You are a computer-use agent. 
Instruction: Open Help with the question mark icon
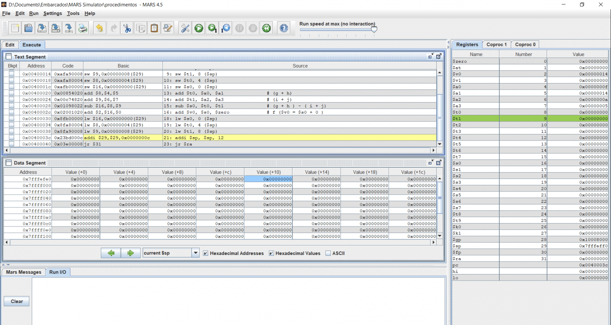pyautogui.click(x=284, y=28)
